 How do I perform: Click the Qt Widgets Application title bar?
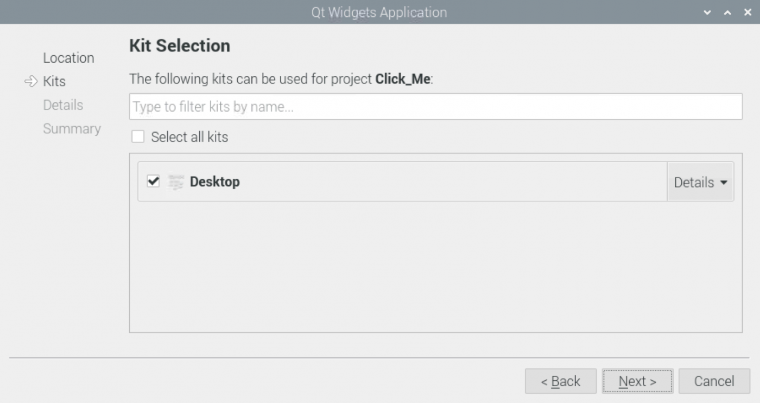point(379,12)
